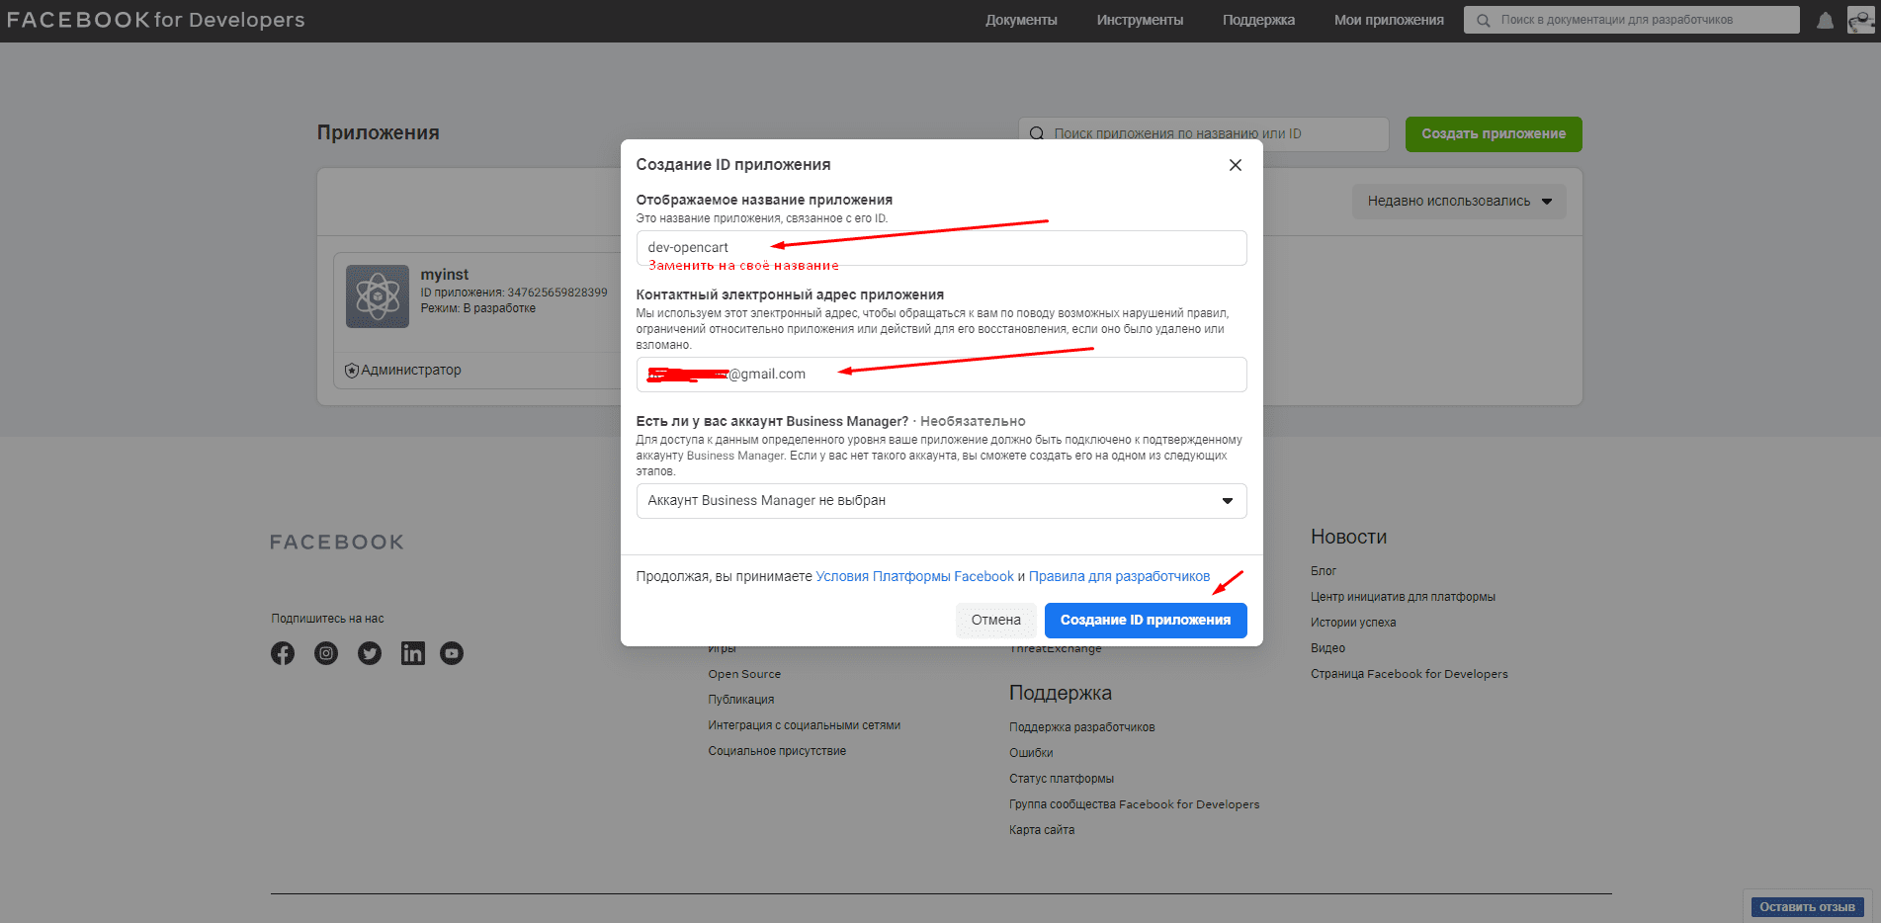Image resolution: width=1881 pixels, height=923 pixels.
Task: Open the Facebook social icon in footer
Action: (x=283, y=653)
